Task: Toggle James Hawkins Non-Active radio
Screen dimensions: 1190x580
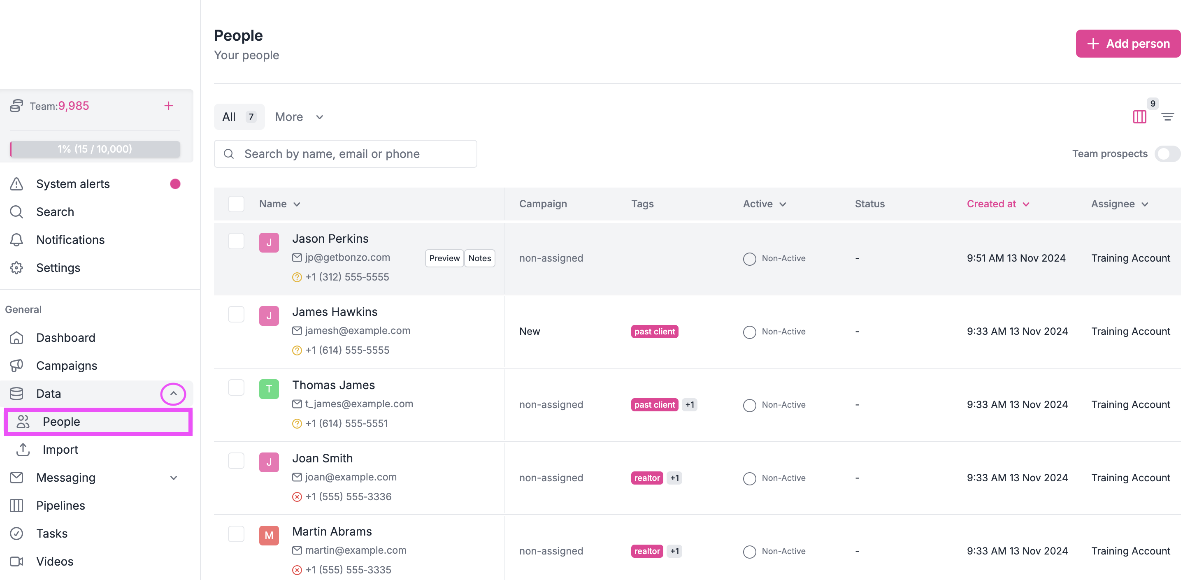Action: point(749,332)
